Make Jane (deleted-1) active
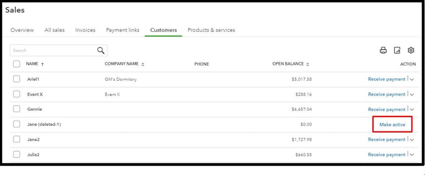The height and width of the screenshot is (175, 425). coord(392,124)
